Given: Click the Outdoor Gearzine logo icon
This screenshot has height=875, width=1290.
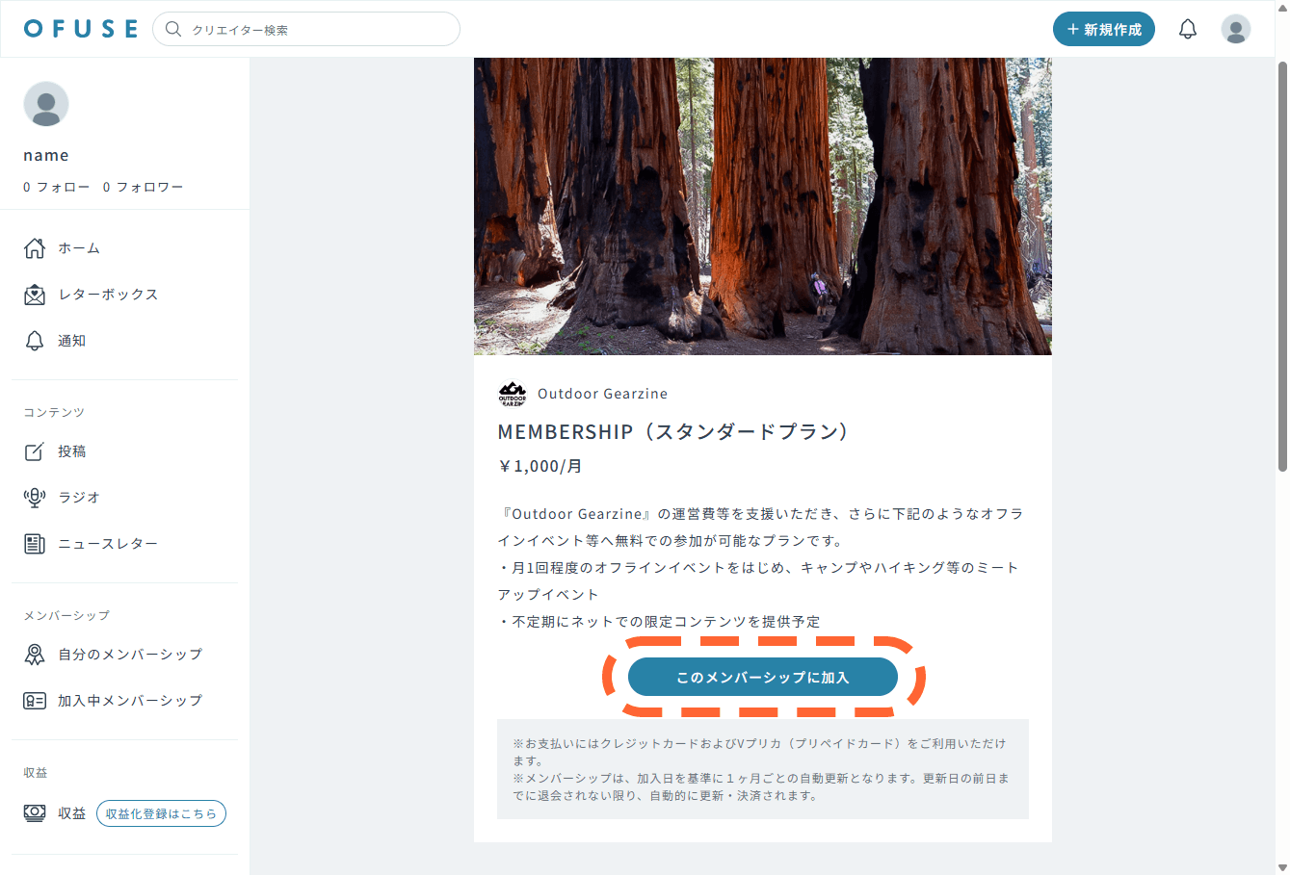Looking at the screenshot, I should click(513, 394).
